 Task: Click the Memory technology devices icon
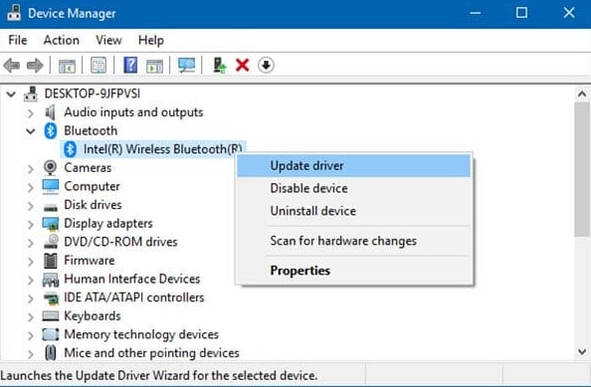tap(51, 334)
